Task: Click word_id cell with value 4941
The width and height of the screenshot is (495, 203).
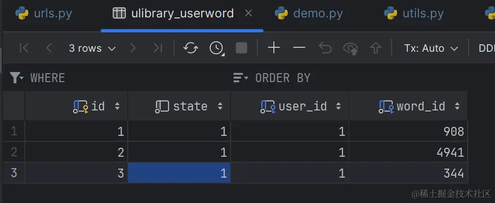Action: coord(408,152)
